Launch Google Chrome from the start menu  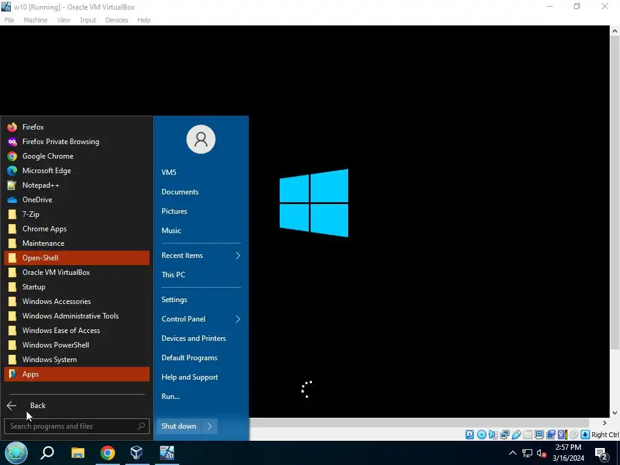(x=77, y=156)
